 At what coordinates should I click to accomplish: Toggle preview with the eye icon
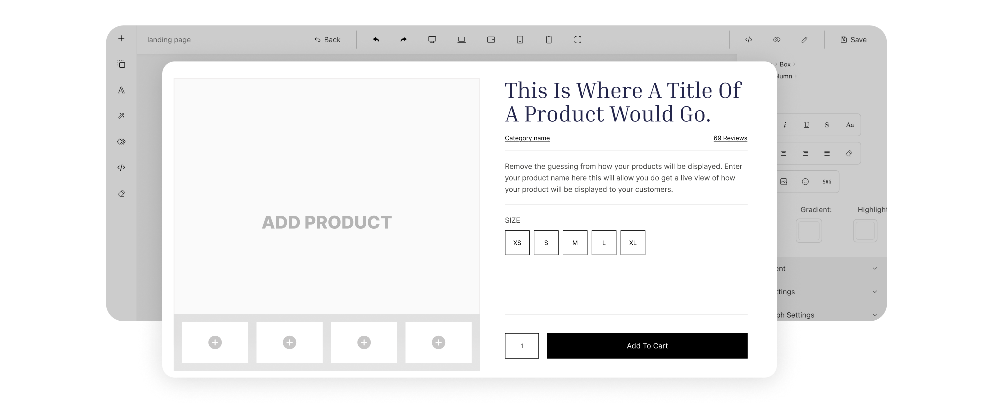click(776, 40)
